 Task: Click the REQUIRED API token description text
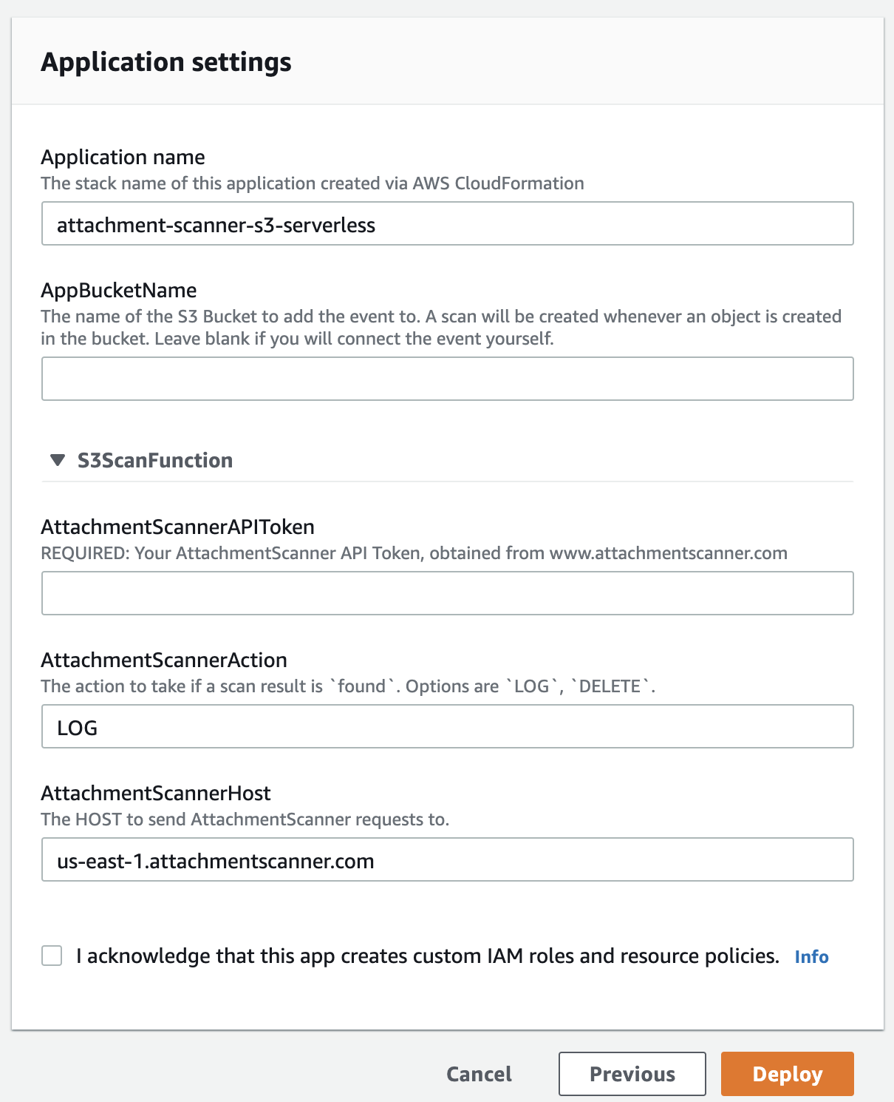[414, 553]
